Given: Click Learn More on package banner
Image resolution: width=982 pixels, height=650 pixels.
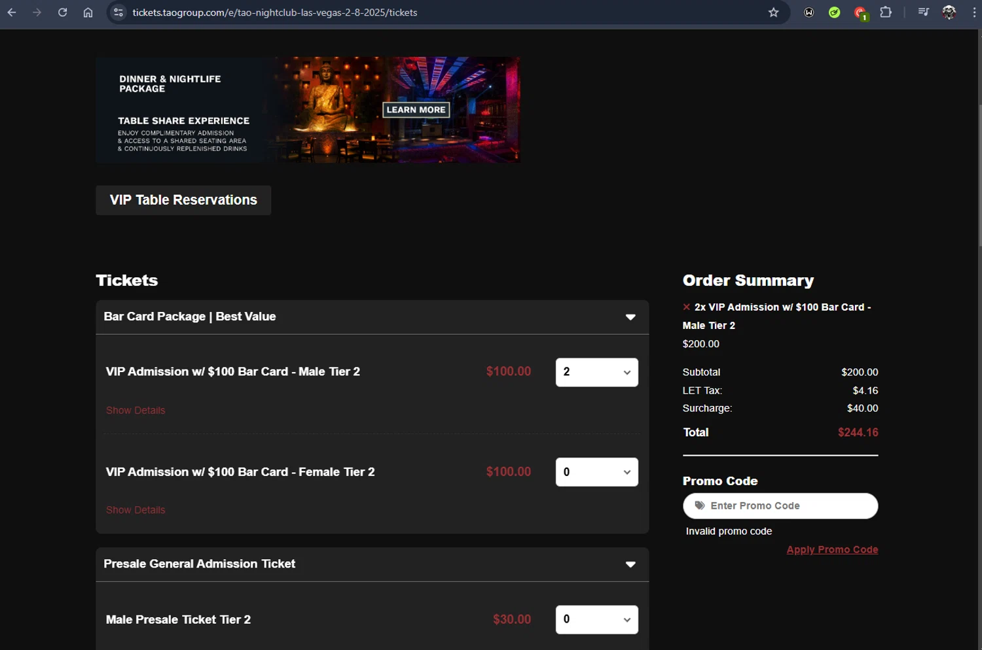Looking at the screenshot, I should pyautogui.click(x=416, y=110).
